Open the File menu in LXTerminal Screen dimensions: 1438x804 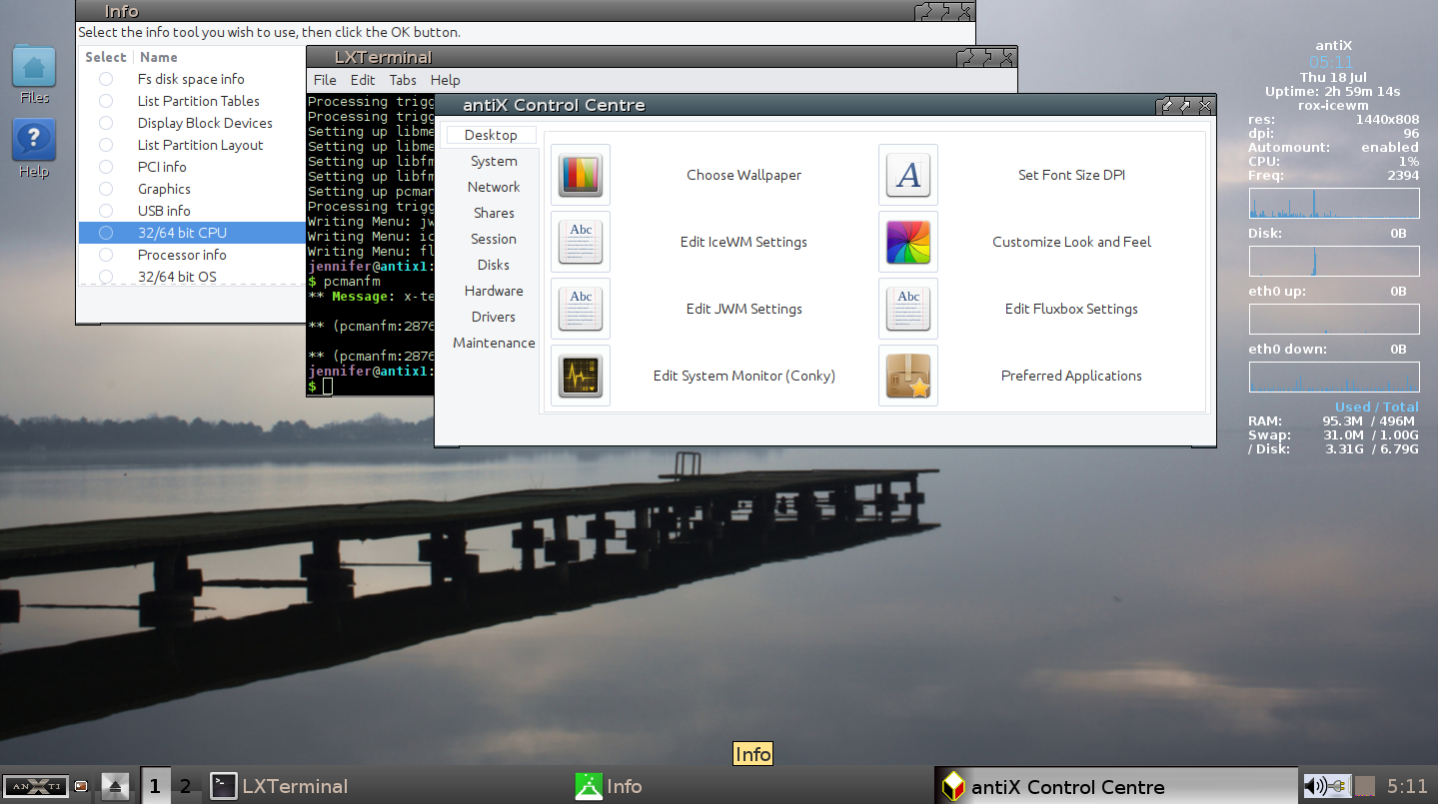click(325, 80)
